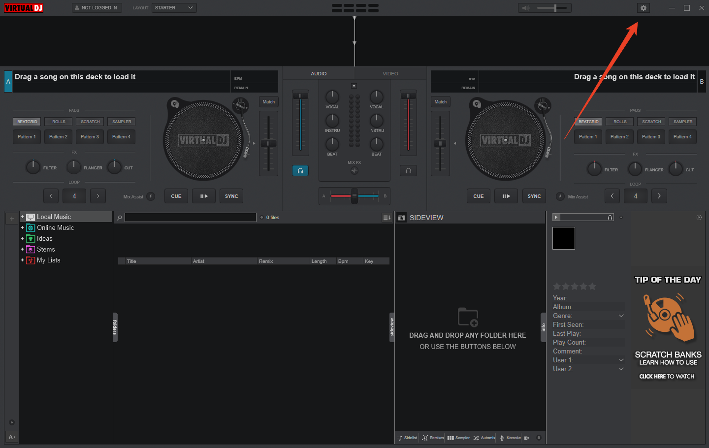The image size is (709, 448).
Task: Expand the Online Music folder
Action: [x=22, y=227]
